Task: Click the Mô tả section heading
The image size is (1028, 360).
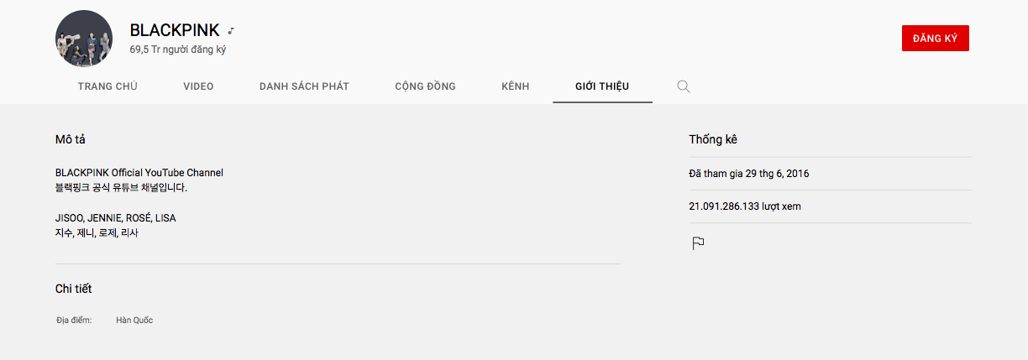Action: point(71,139)
